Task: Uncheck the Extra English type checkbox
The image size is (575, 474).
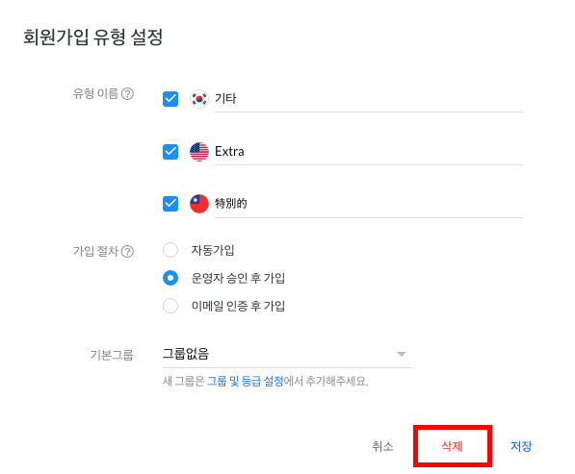Action: 170,152
